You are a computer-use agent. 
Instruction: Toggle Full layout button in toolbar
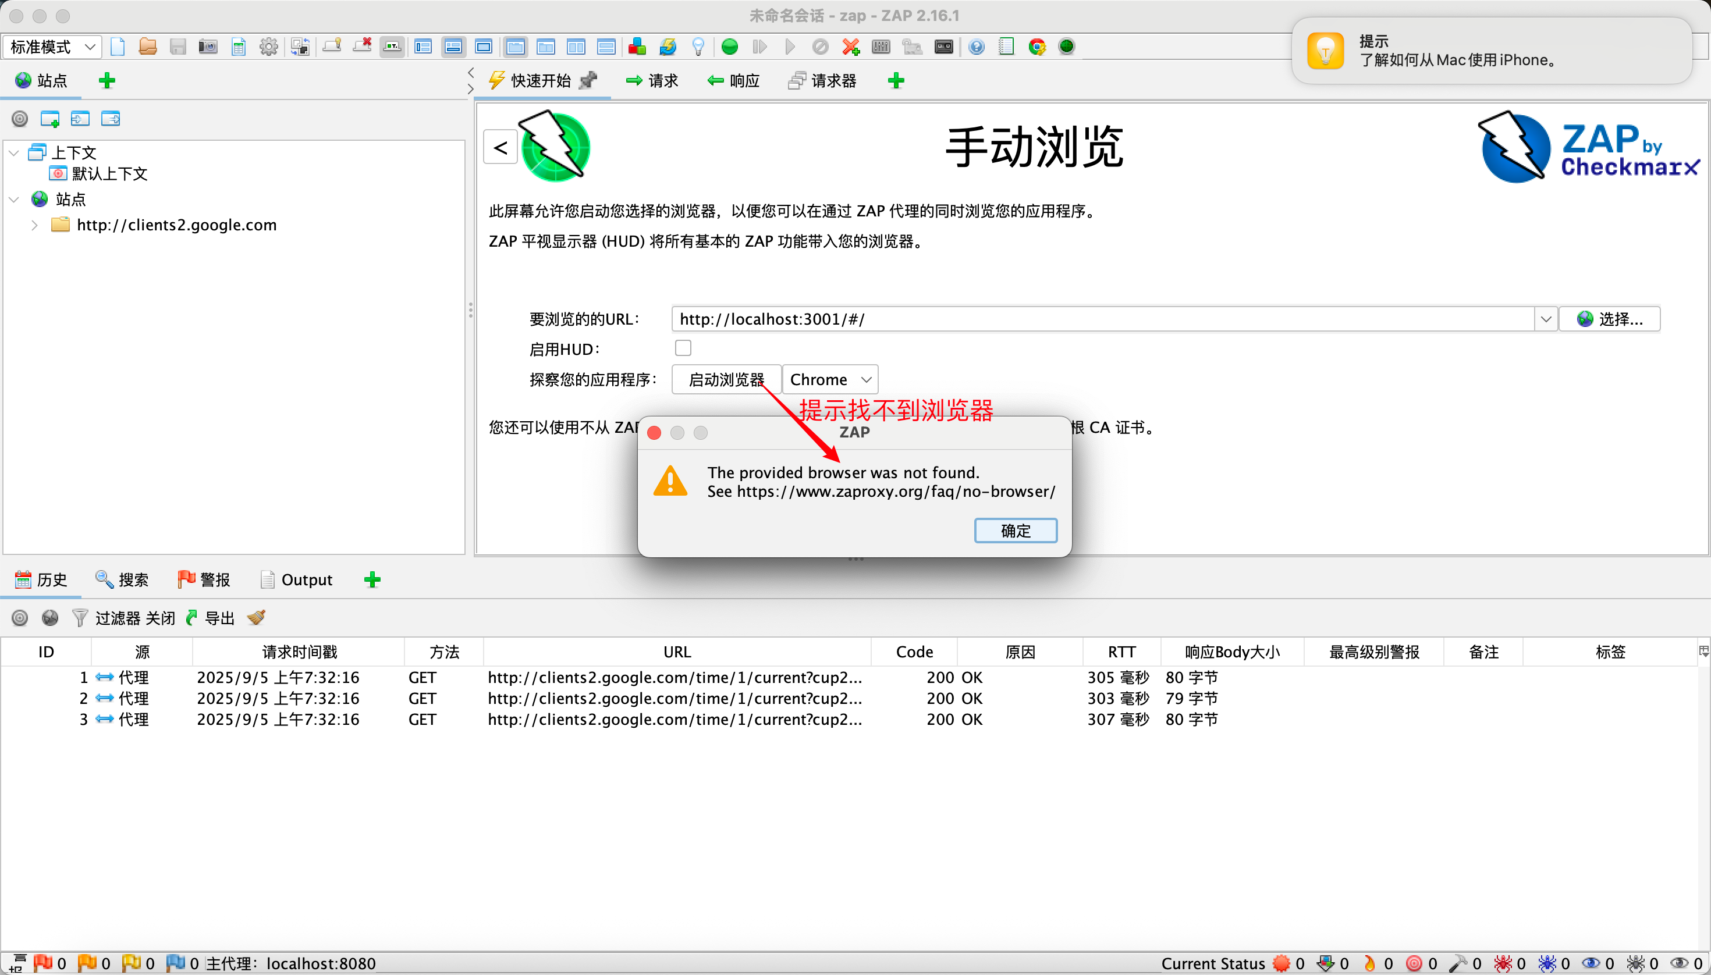tap(484, 47)
